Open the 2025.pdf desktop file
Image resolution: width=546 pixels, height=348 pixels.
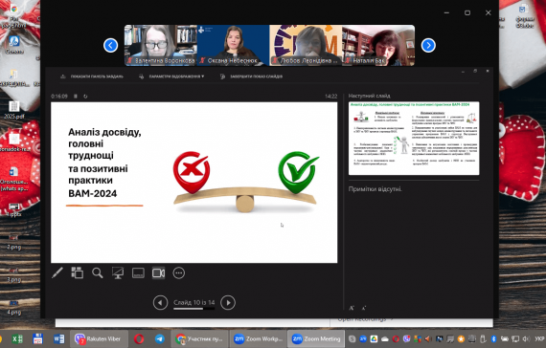coord(14,110)
